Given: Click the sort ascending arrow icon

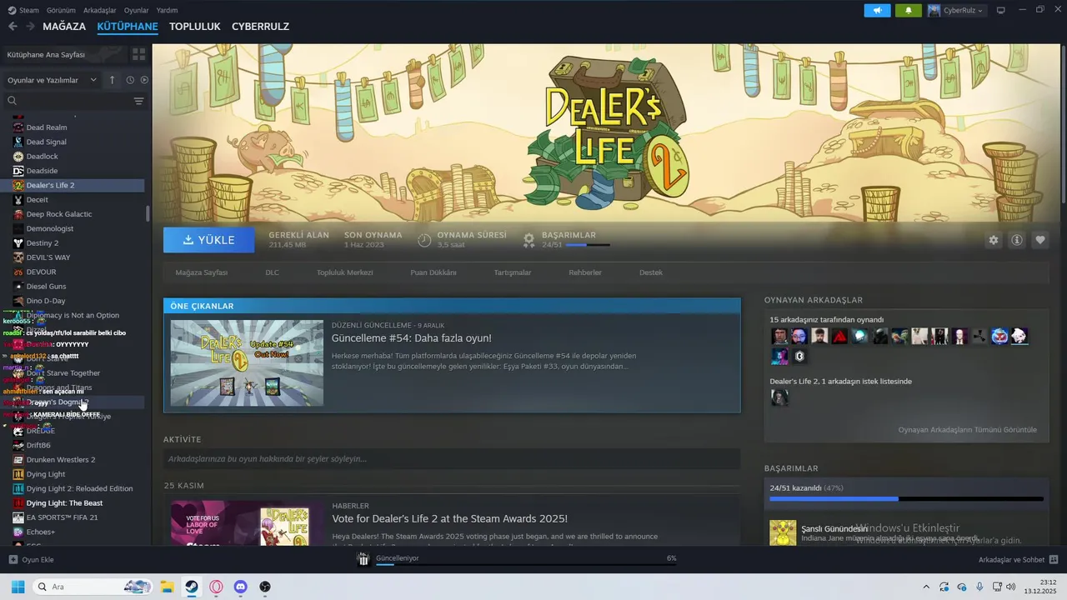Looking at the screenshot, I should [x=113, y=80].
